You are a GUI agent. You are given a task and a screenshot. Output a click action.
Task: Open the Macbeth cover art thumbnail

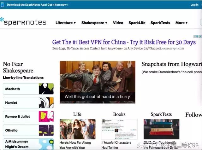click(46, 89)
